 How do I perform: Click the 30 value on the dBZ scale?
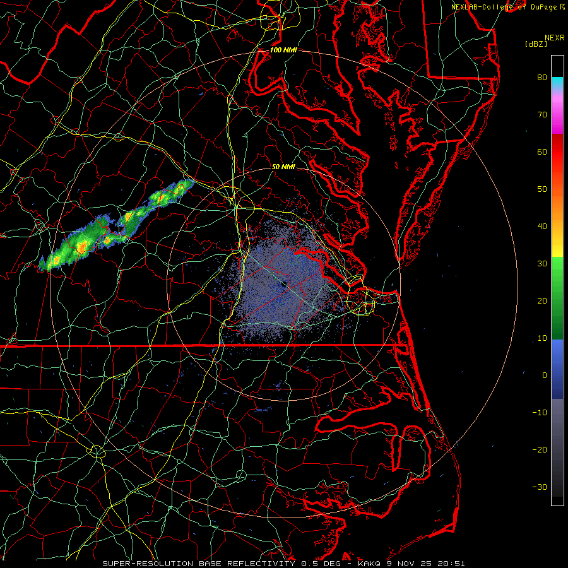[542, 263]
